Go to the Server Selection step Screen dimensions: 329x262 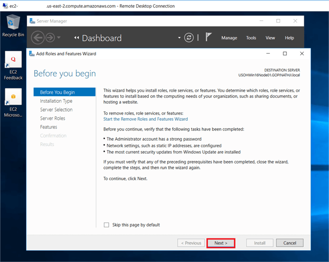click(56, 110)
